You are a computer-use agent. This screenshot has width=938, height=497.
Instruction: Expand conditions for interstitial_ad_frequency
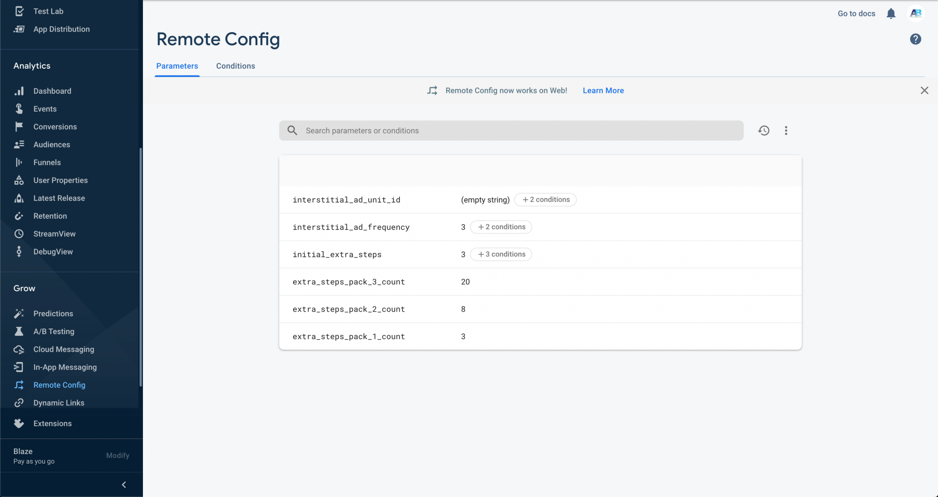tap(501, 227)
